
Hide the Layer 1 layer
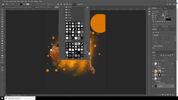coord(153,71)
